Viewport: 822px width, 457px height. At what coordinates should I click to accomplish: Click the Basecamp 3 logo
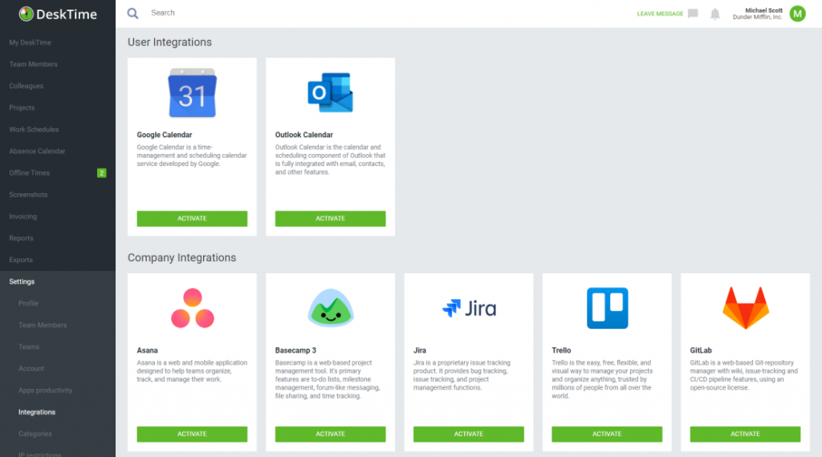(x=330, y=308)
